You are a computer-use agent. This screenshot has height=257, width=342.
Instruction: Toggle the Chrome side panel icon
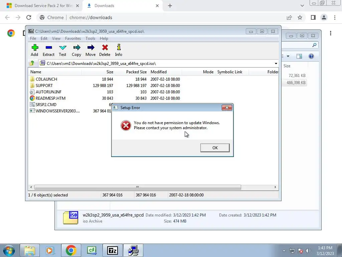313,17
